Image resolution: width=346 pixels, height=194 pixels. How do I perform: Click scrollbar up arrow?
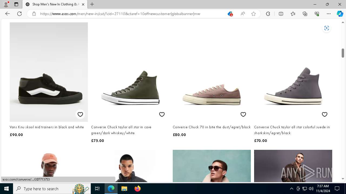(343, 22)
